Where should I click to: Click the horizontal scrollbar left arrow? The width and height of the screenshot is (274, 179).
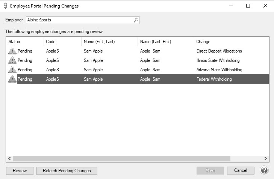9,159
